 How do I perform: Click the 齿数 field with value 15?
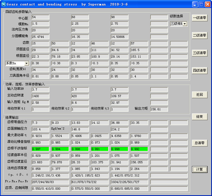click(40, 43)
